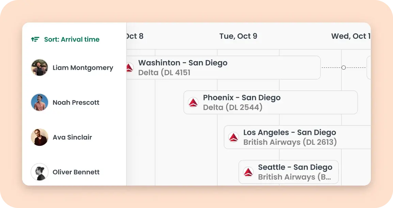Screen dimensions: 393x208
Task: Select Noah Prescott in the traveler list
Action: tap(76, 103)
